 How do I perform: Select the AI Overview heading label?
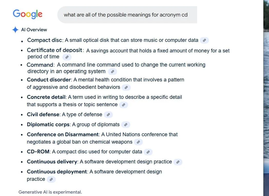pyautogui.click(x=34, y=30)
